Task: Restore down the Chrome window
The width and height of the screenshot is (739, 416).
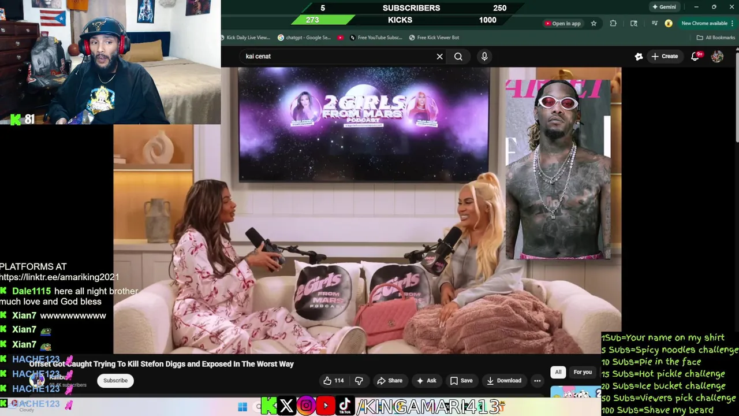Action: [x=714, y=7]
